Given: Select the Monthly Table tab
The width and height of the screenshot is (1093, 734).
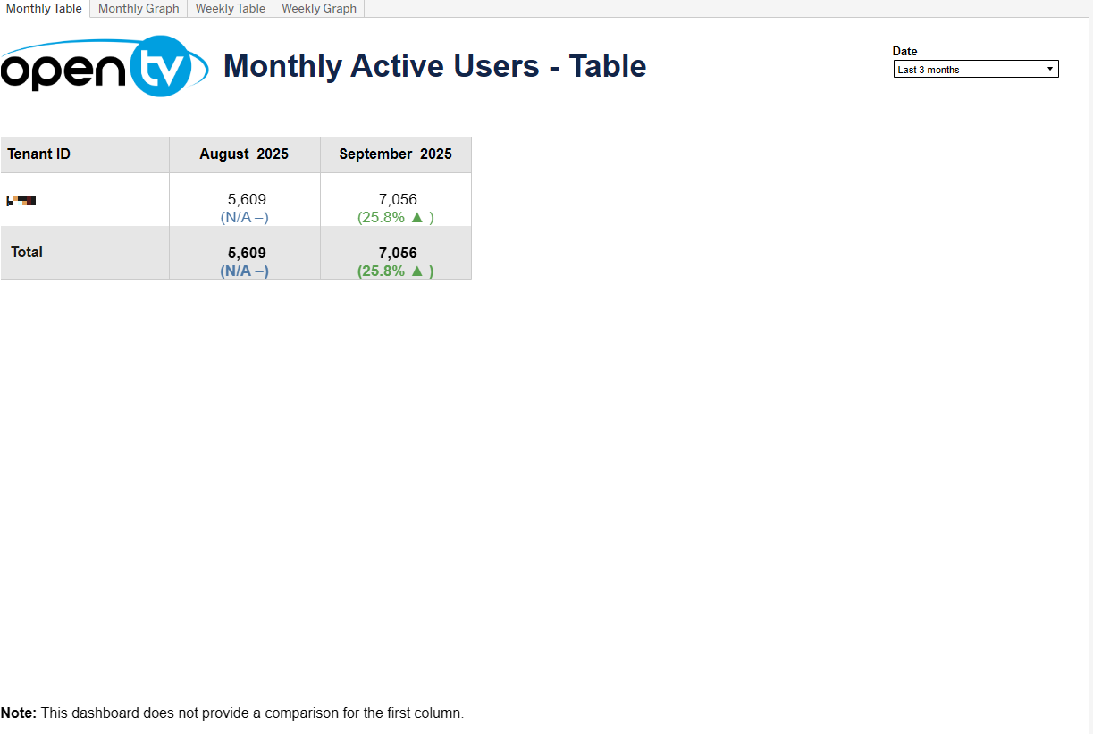Looking at the screenshot, I should coord(45,9).
